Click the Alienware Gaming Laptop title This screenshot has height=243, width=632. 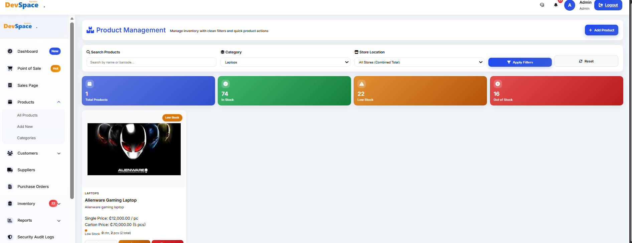(x=111, y=200)
